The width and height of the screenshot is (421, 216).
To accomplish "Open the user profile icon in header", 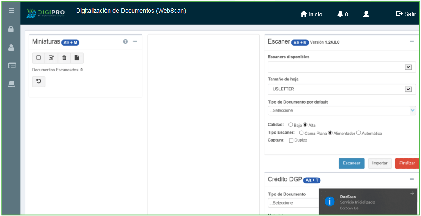I will pos(366,14).
